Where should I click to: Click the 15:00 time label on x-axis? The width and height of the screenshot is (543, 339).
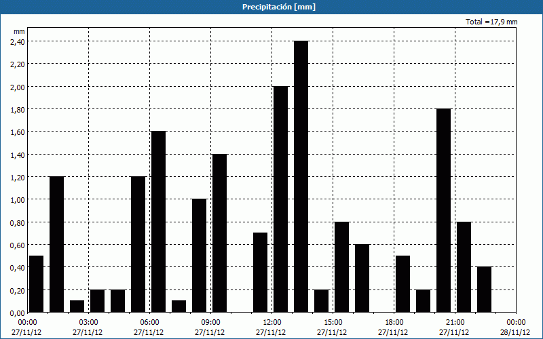tap(333, 323)
